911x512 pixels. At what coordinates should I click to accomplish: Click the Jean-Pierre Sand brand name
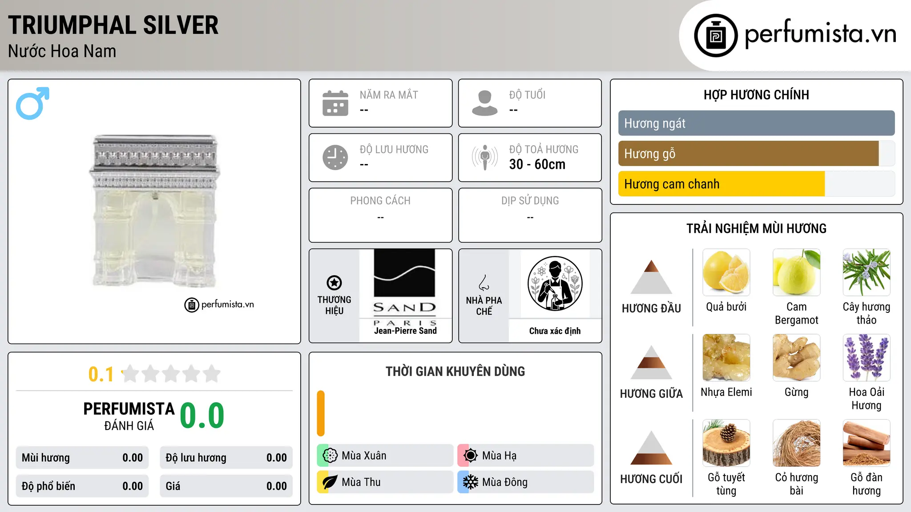pos(405,331)
